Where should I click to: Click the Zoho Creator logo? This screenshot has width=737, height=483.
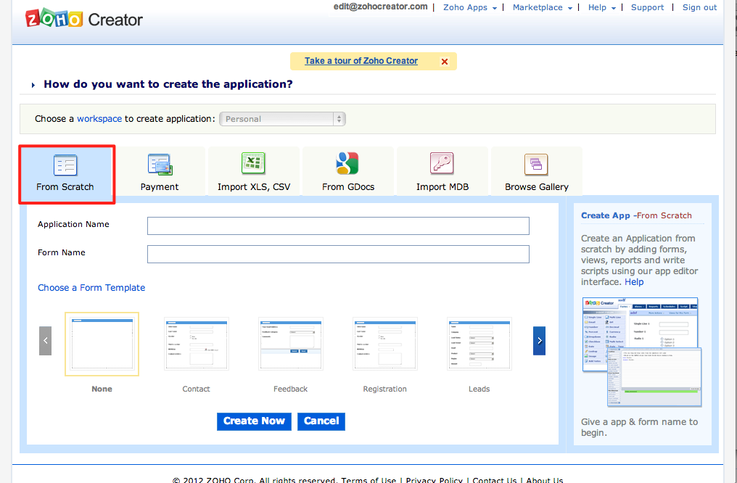(x=84, y=20)
